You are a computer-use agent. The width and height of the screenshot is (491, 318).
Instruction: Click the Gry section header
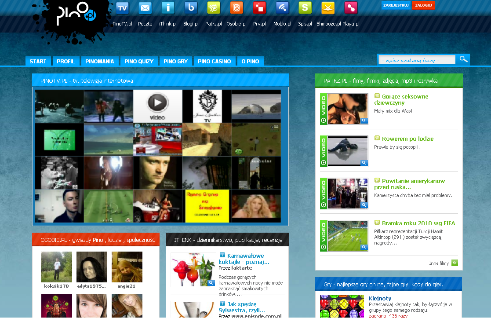coord(389,284)
